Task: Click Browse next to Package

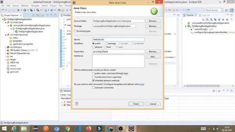Action: (x=153, y=26)
